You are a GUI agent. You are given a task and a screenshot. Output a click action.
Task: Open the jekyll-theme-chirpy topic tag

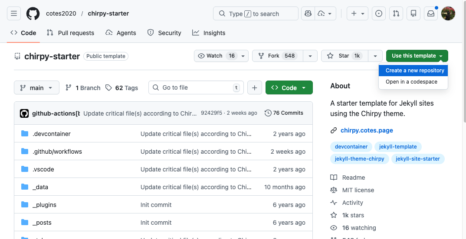coord(359,158)
